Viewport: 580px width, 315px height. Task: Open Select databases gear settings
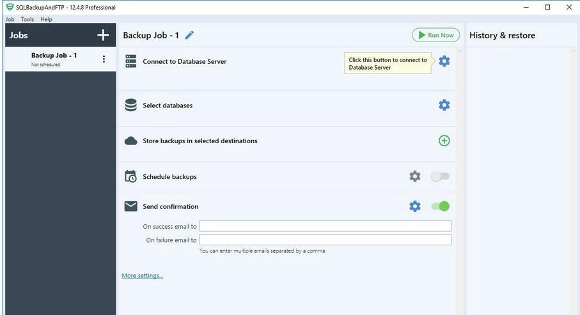point(444,105)
